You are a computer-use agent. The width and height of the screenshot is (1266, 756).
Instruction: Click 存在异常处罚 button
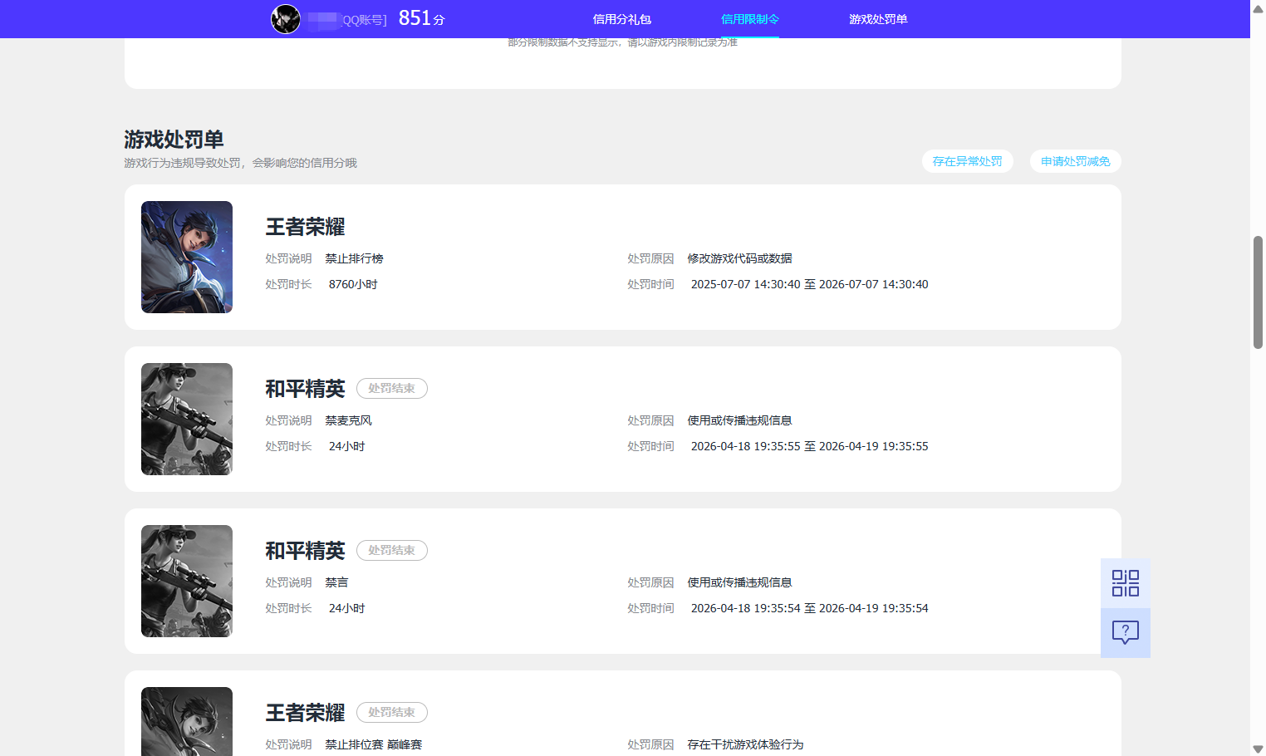pos(968,161)
